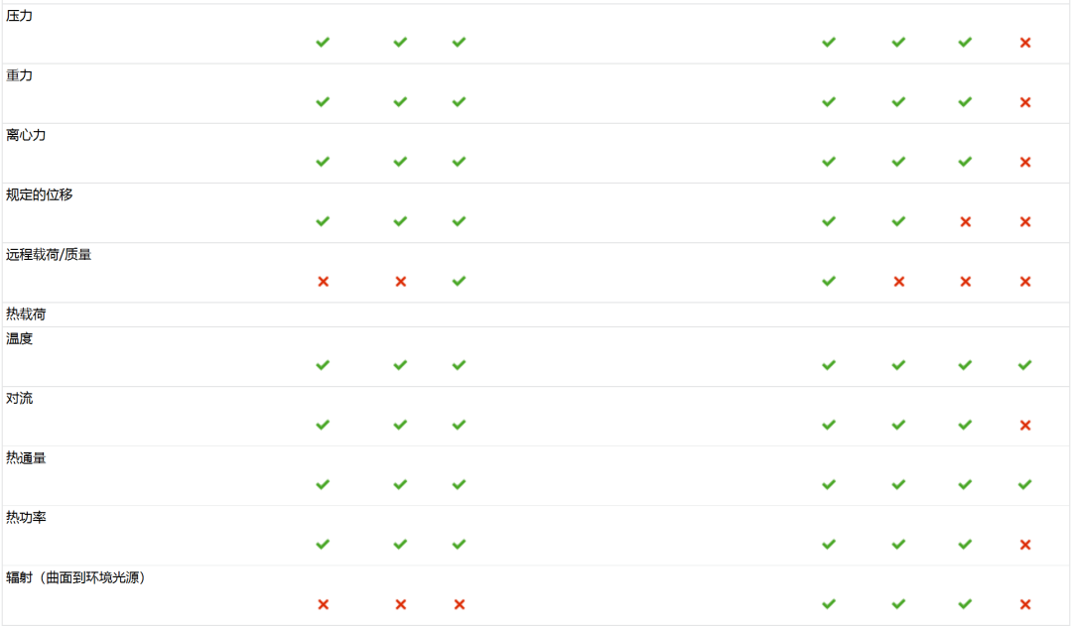Click the first green check in 辐射 row
Image resolution: width=1072 pixels, height=626 pixels.
point(829,604)
